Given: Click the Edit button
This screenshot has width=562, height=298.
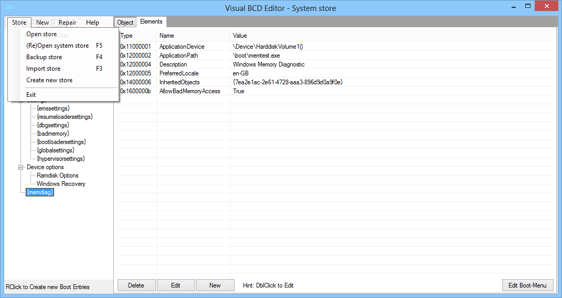Looking at the screenshot, I should (176, 285).
